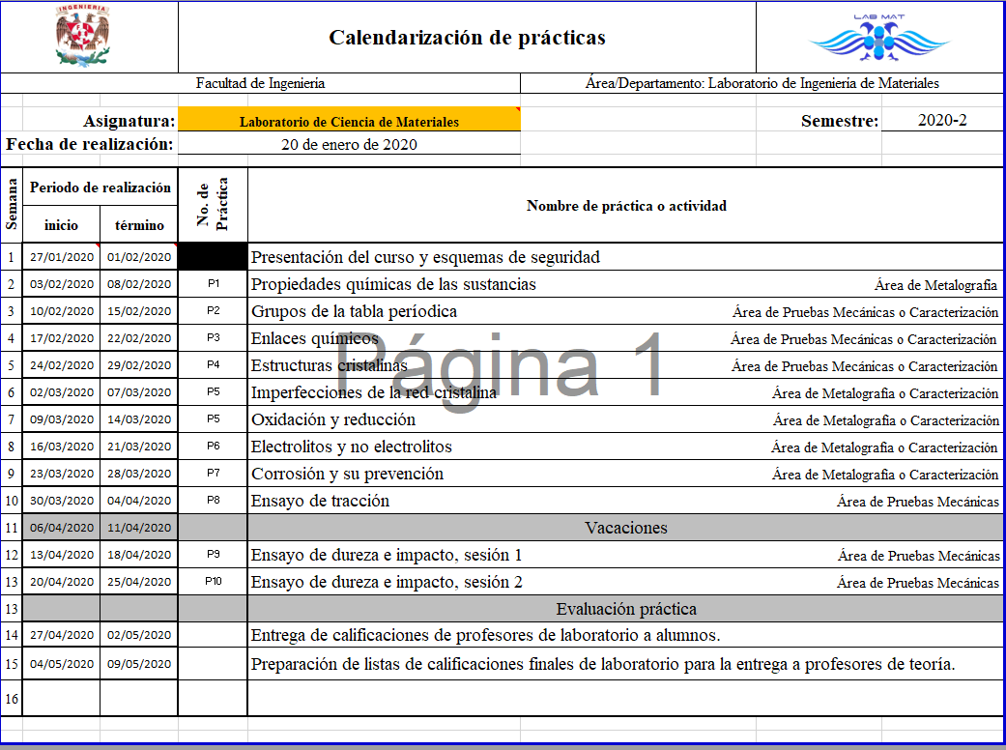Select 'Imperfecciones de la red cristalina' text
This screenshot has width=1006, height=750.
coord(373,392)
